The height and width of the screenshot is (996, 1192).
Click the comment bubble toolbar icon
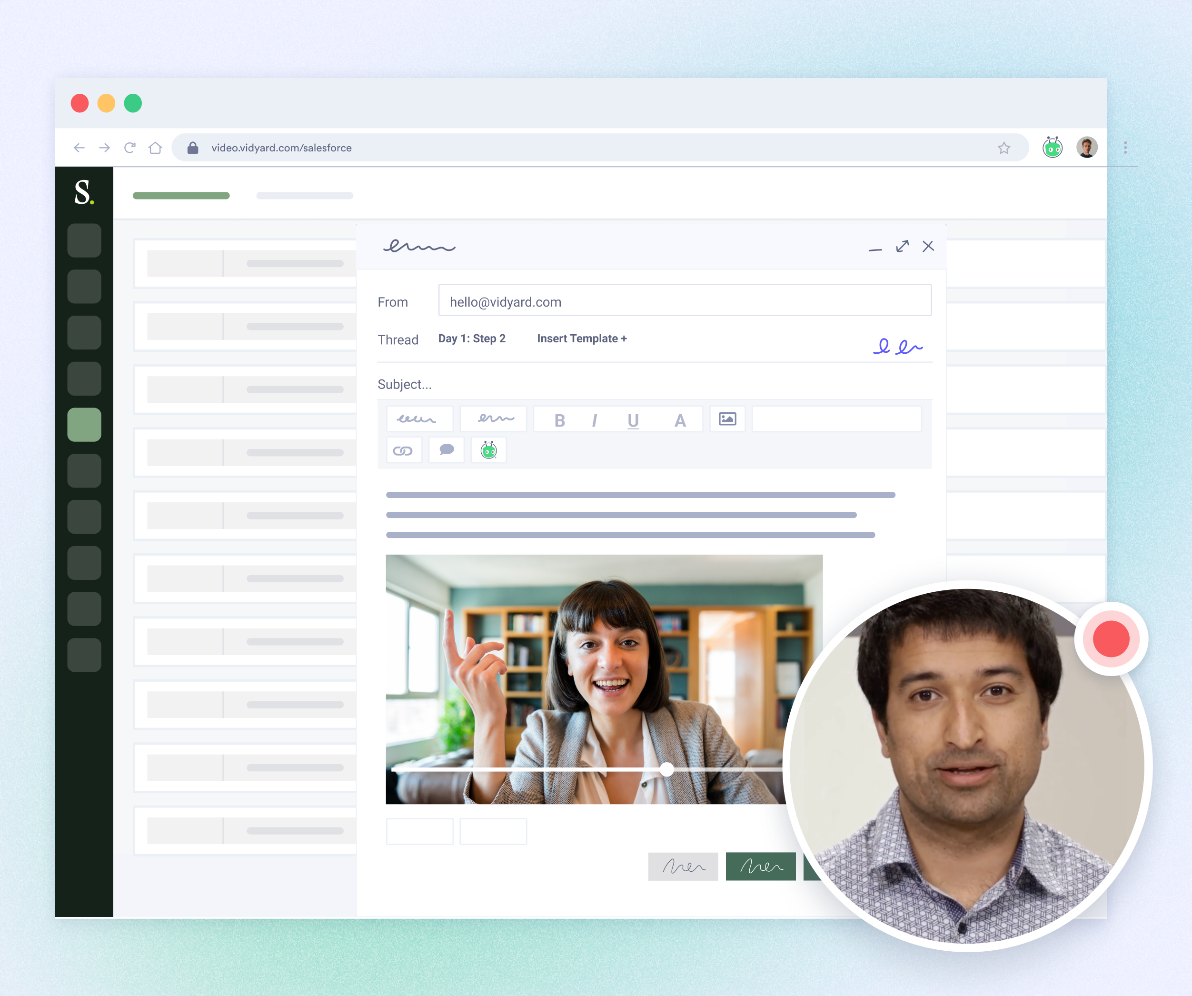447,450
